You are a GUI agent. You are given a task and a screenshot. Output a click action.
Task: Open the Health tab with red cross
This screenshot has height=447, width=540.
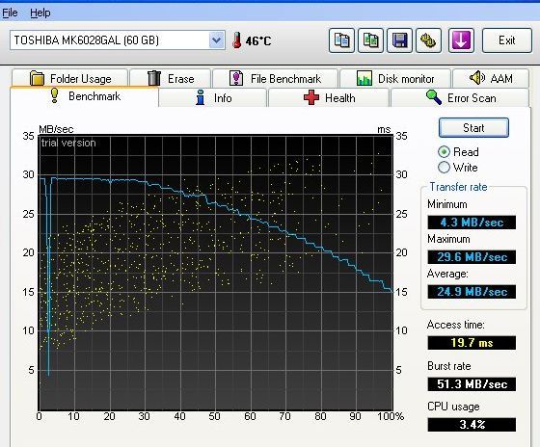(x=329, y=98)
